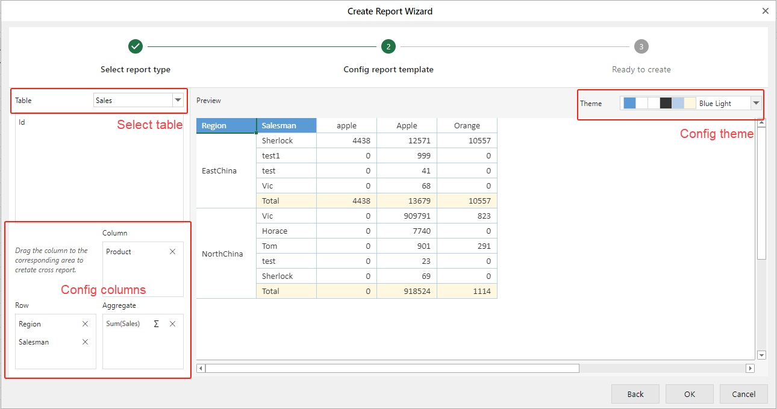
Task: Click the pale yellow theme swatch
Action: [690, 104]
